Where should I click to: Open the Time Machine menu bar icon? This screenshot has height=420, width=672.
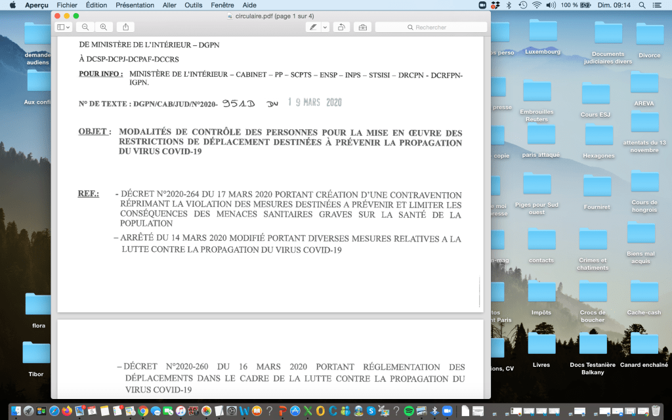coord(522,5)
